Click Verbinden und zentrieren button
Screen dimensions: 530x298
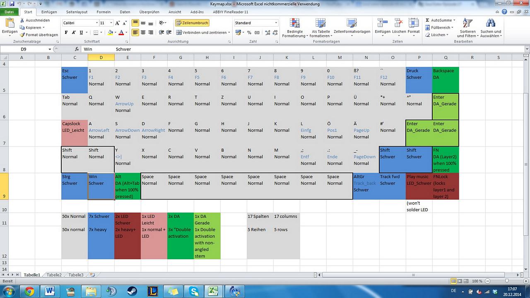201,32
